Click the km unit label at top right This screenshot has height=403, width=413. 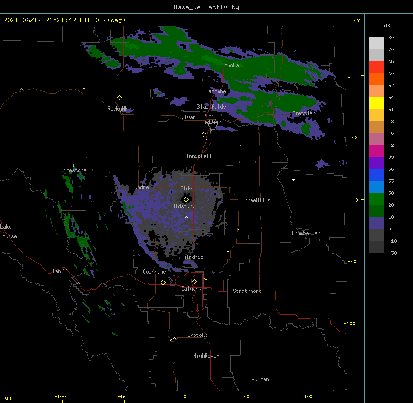[356, 20]
